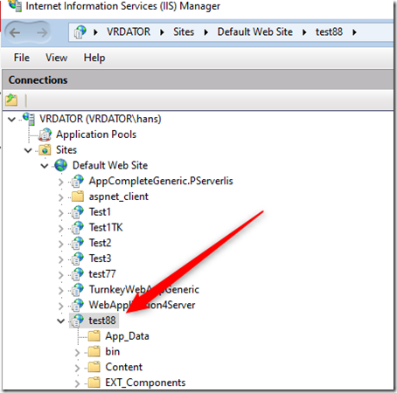Open the Help menu
This screenshot has height=393, width=397.
pos(94,58)
